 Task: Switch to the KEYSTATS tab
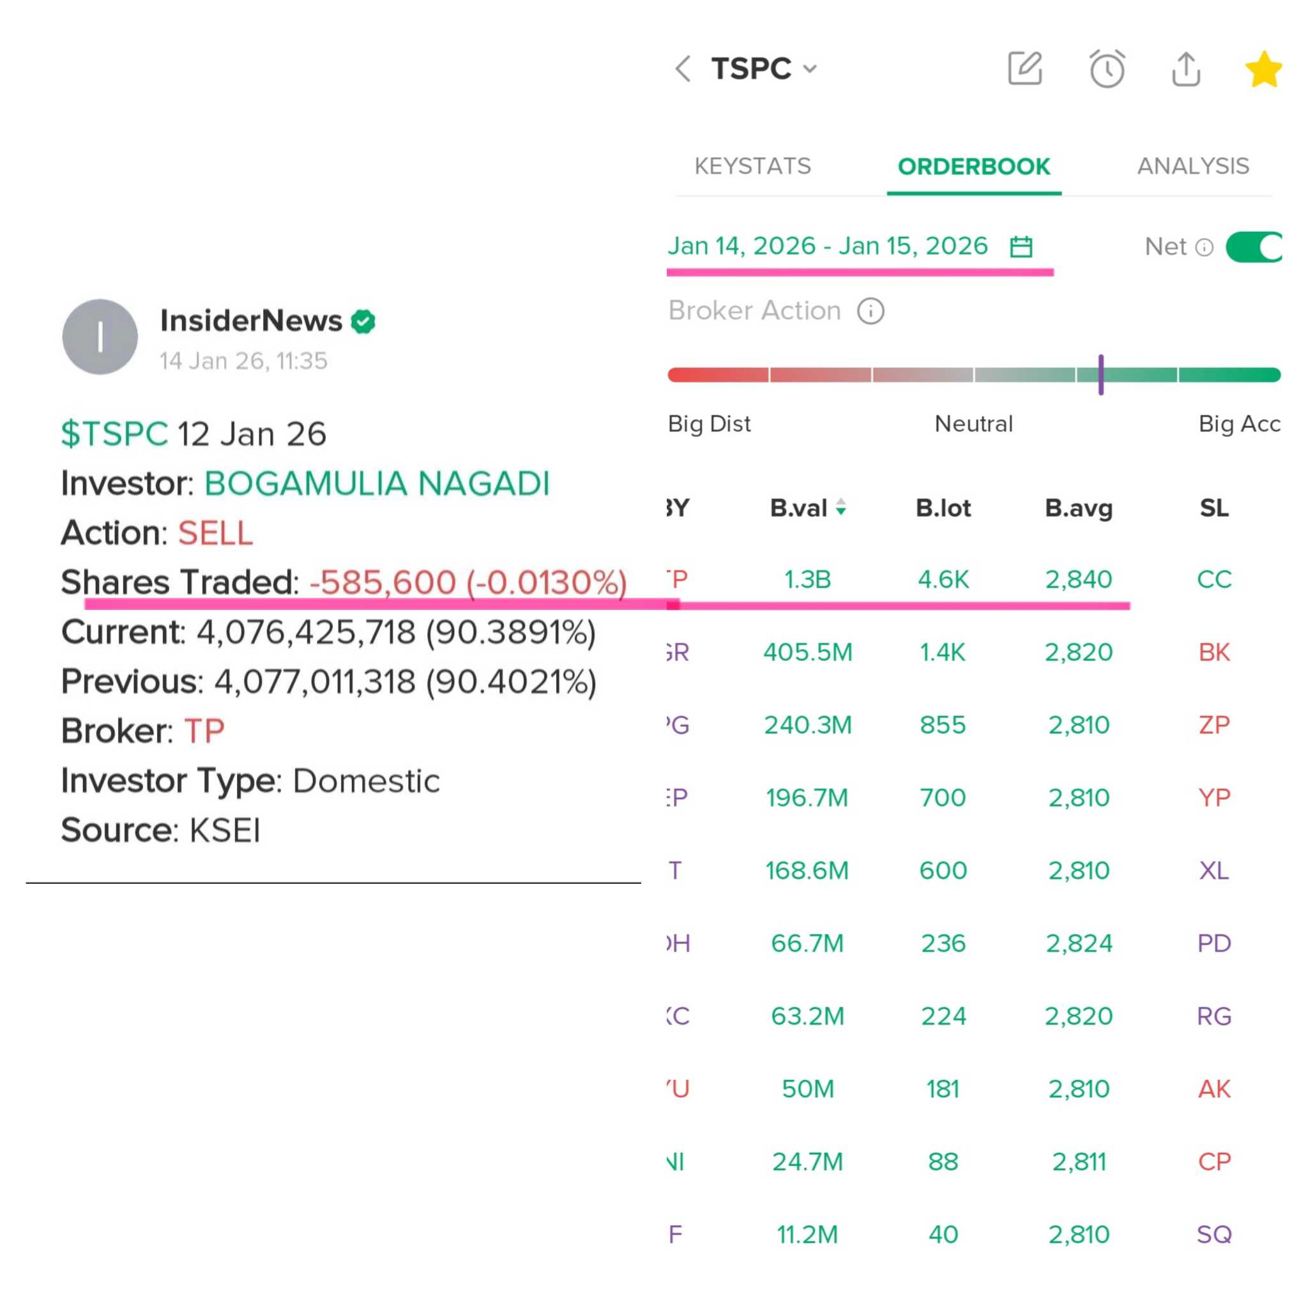click(x=752, y=167)
